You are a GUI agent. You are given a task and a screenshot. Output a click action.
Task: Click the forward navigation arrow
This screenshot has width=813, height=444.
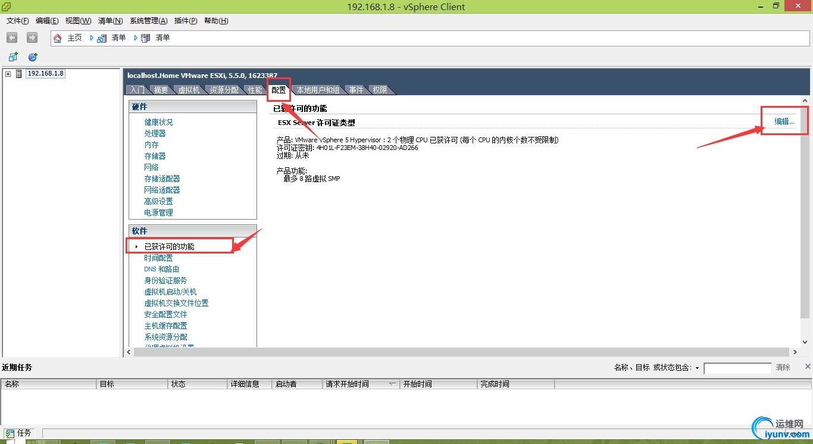coord(32,37)
